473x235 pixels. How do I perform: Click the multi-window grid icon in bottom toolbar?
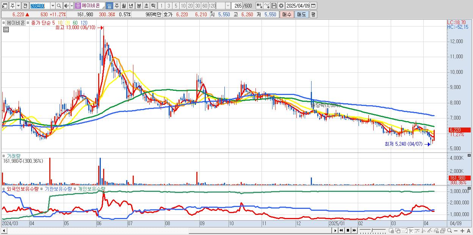pos(392,230)
